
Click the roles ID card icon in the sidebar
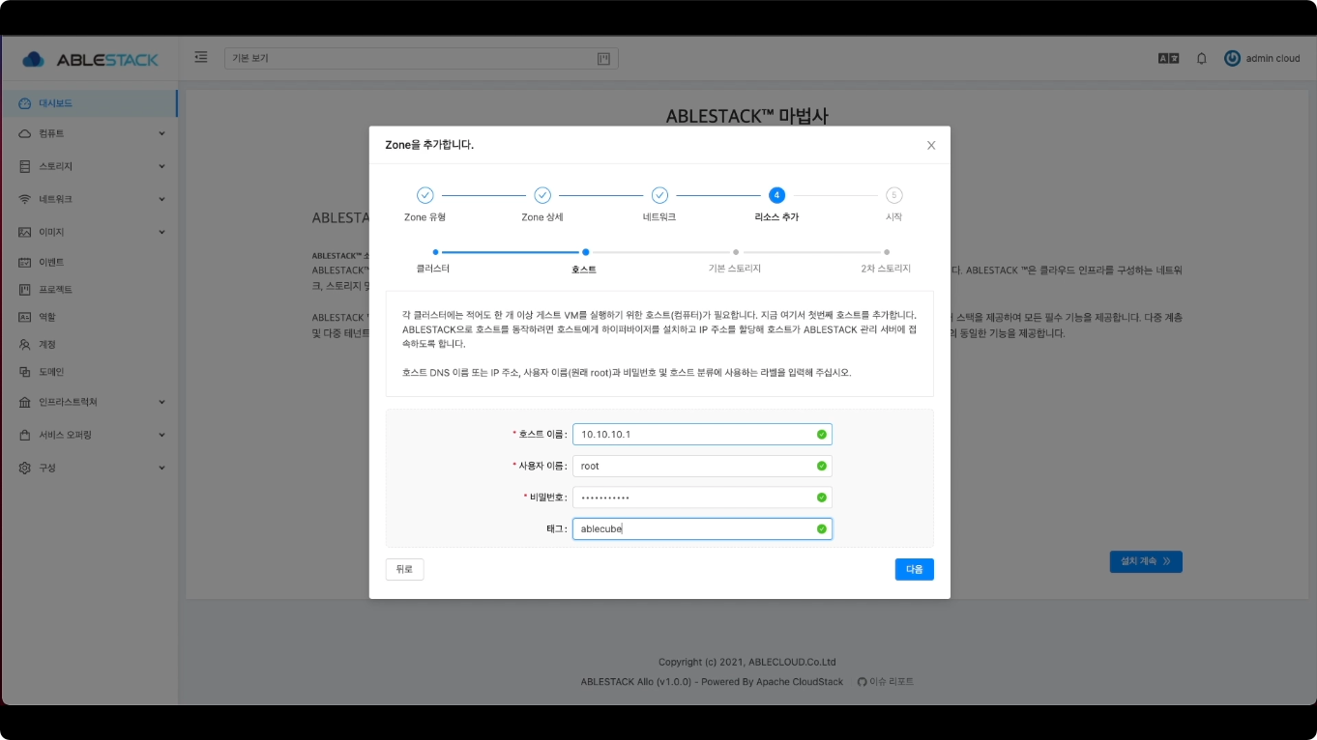[x=25, y=317]
